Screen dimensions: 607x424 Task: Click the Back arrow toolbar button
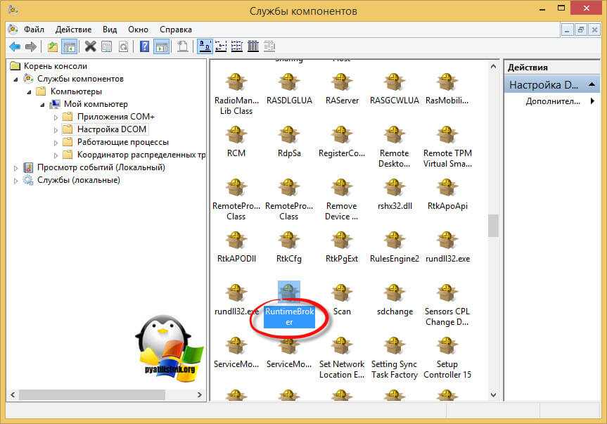tap(15, 46)
